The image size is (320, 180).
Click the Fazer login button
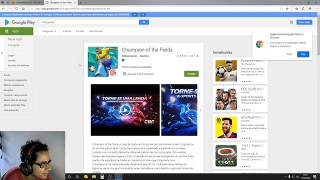[x=304, y=22]
